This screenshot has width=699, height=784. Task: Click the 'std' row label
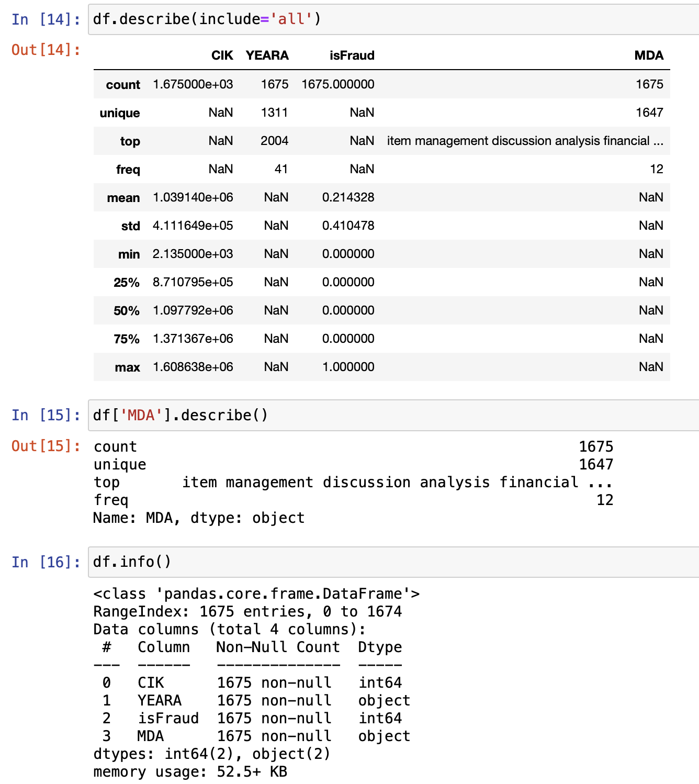click(131, 226)
